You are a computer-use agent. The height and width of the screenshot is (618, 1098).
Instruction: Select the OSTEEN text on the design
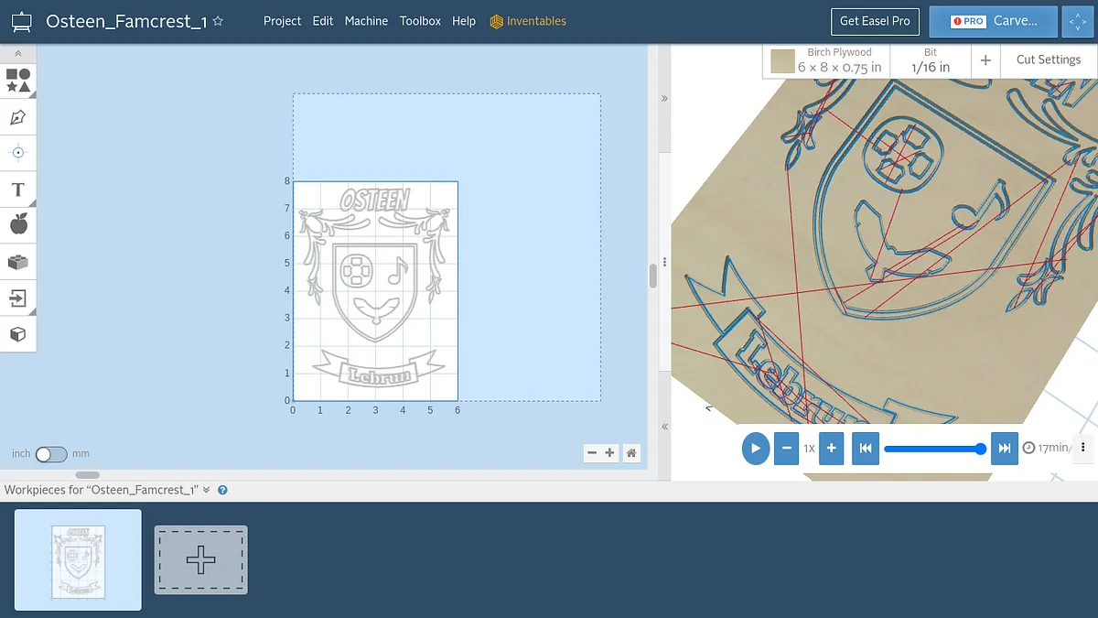click(375, 199)
